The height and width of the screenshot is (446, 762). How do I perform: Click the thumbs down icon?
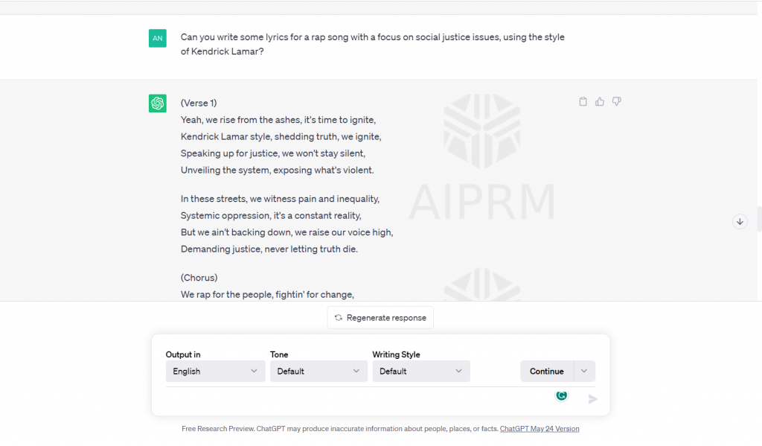[617, 101]
